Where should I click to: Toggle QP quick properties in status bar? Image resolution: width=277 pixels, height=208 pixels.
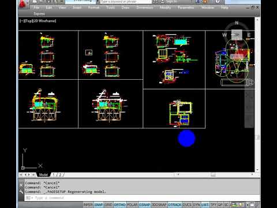pos(220,205)
